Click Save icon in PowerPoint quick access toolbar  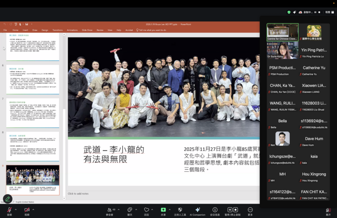[26, 24]
